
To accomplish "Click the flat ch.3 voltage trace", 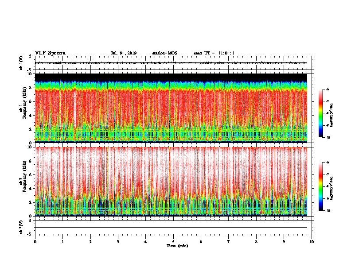I will click(x=171, y=227).
